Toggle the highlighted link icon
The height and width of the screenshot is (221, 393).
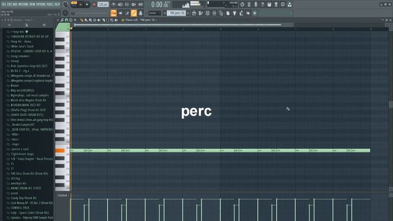click(134, 13)
